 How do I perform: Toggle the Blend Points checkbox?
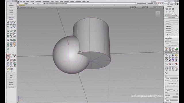(172, 29)
